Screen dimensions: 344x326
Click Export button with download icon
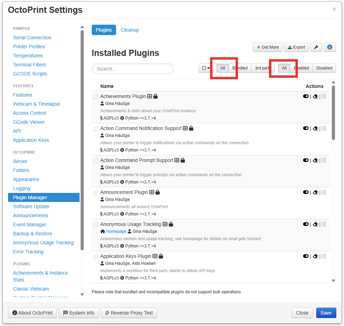[x=296, y=47]
